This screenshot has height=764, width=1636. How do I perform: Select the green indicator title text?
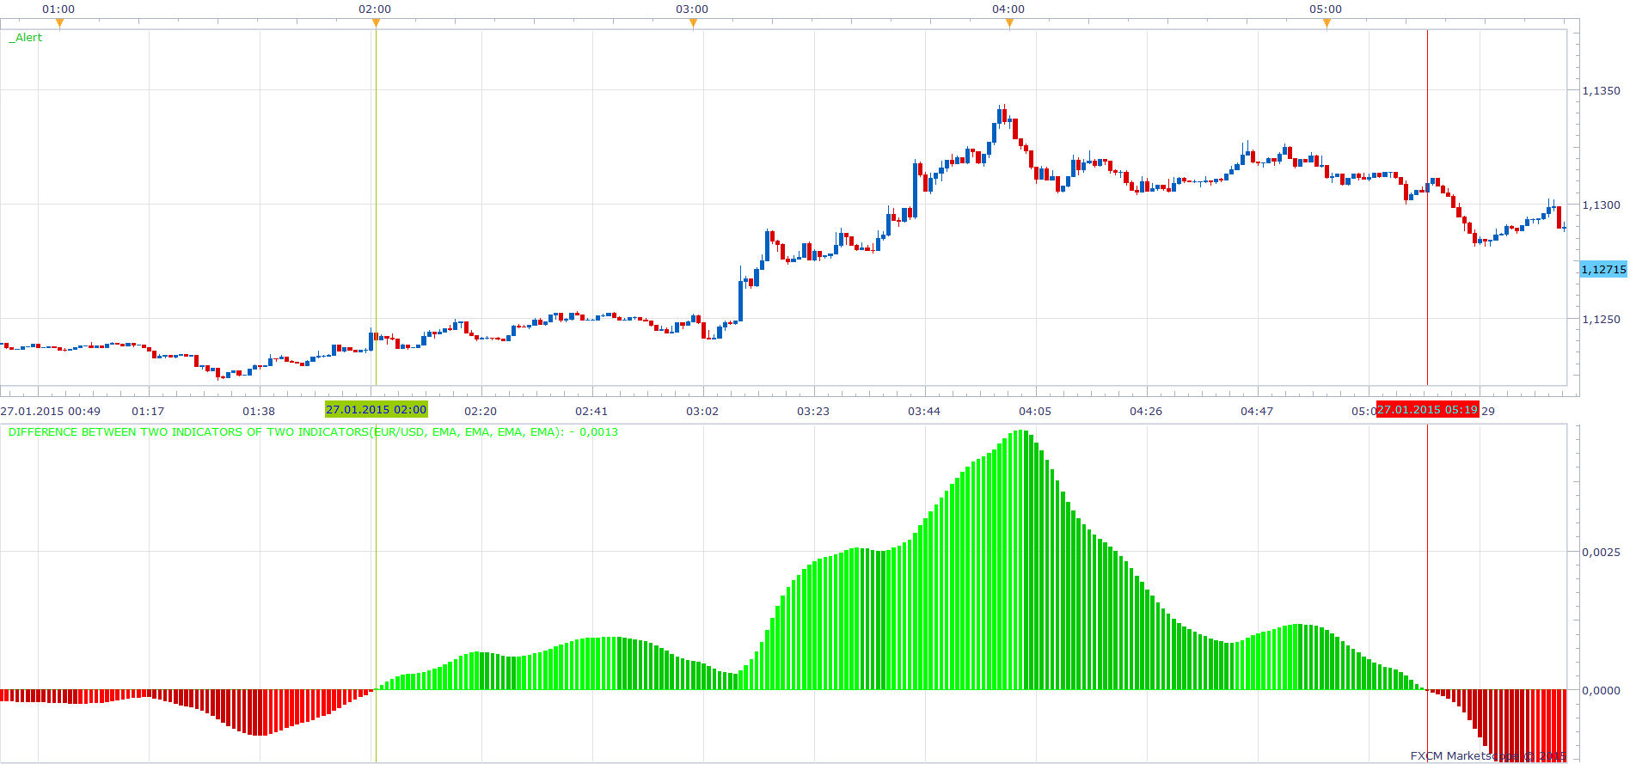(x=313, y=432)
